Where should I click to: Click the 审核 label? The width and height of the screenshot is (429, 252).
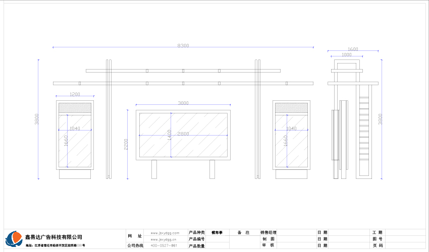(269, 245)
